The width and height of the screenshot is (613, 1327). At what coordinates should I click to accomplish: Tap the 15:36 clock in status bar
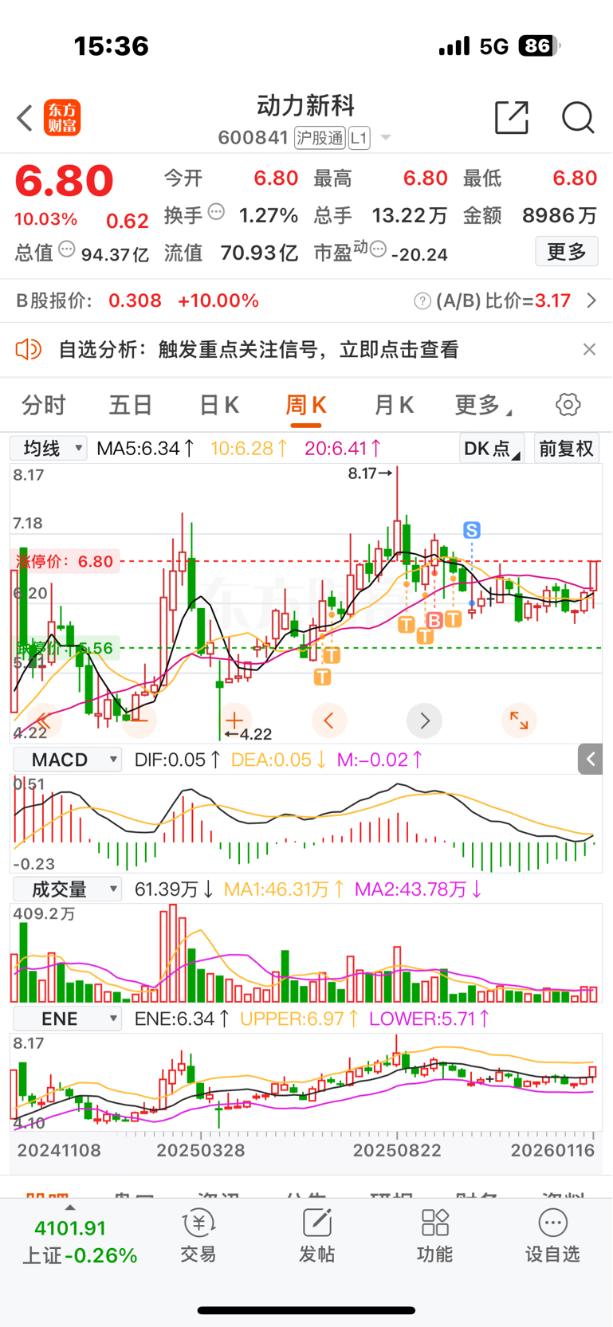(x=111, y=46)
